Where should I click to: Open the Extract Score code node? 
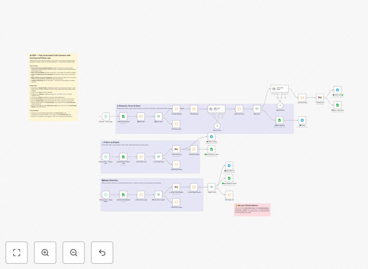click(x=239, y=109)
